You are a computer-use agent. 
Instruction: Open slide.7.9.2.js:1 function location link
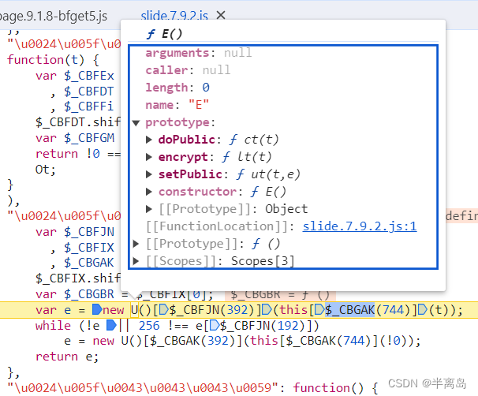coord(360,226)
